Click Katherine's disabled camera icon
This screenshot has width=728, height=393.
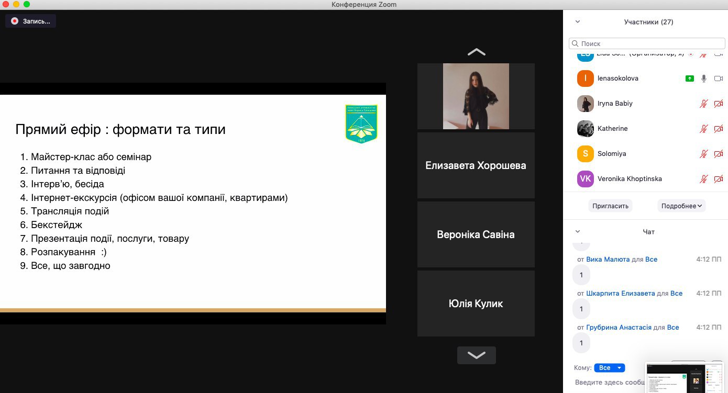(x=719, y=129)
